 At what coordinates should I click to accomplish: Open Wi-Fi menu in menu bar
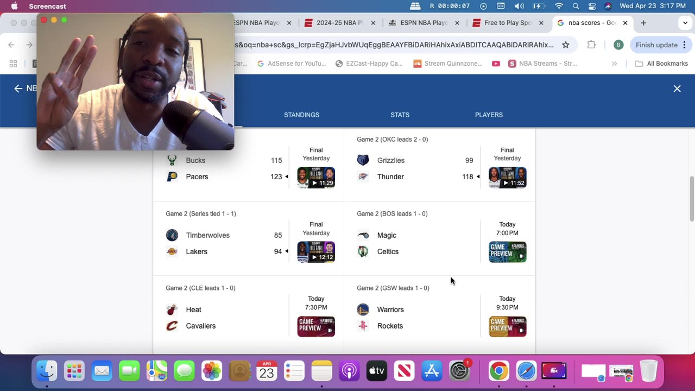pyautogui.click(x=559, y=6)
